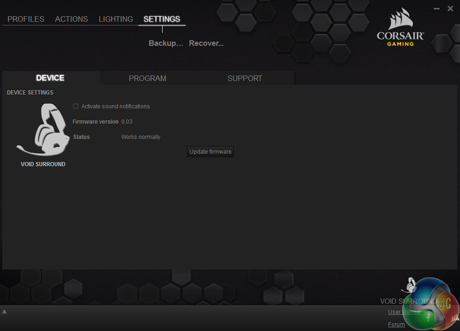This screenshot has height=331, width=460.
Task: Expand the bottom panel arrow
Action: [4, 312]
